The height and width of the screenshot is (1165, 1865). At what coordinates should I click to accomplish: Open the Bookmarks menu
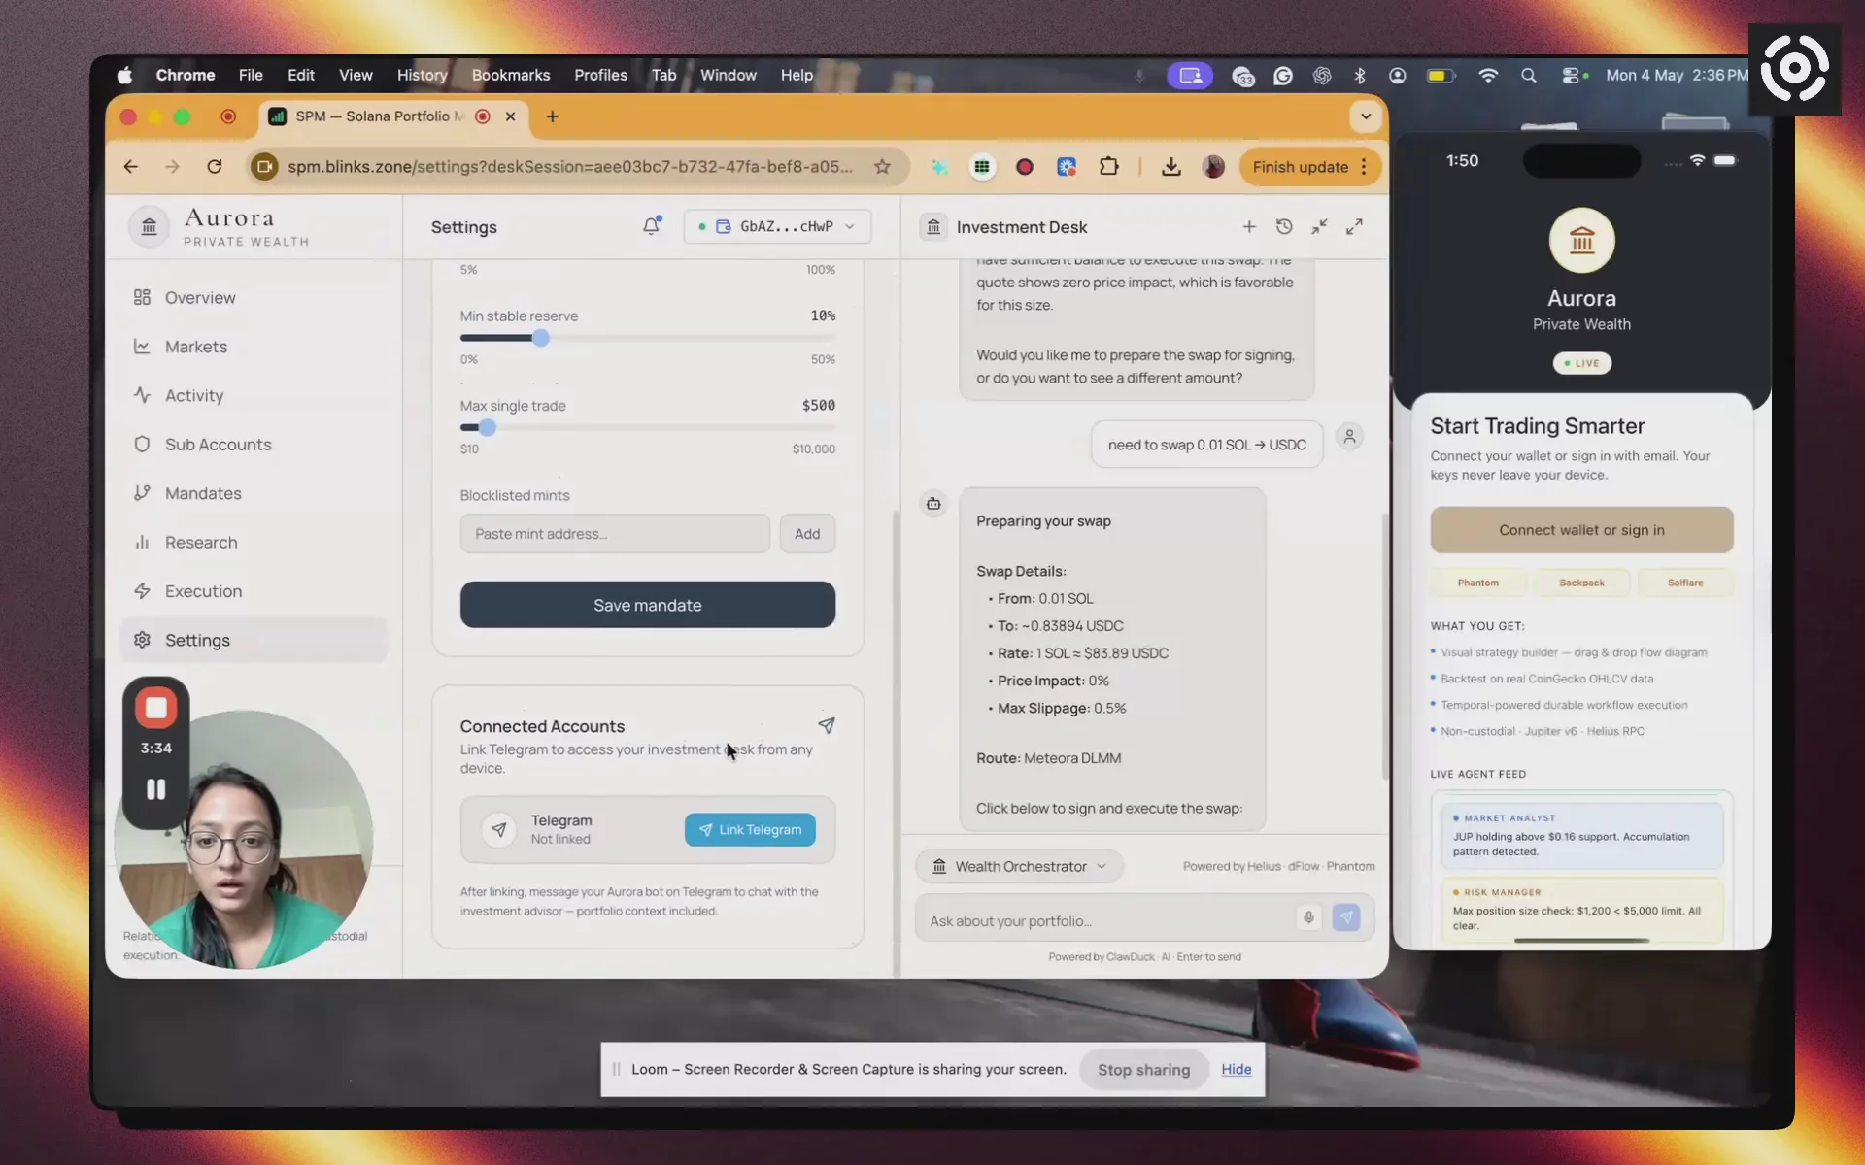point(511,75)
